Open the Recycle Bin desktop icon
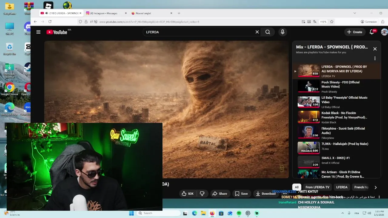The height and width of the screenshot is (218, 388). [x=9, y=49]
